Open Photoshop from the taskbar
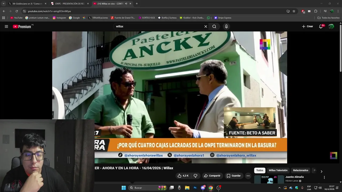The image size is (342, 192). click(x=195, y=188)
